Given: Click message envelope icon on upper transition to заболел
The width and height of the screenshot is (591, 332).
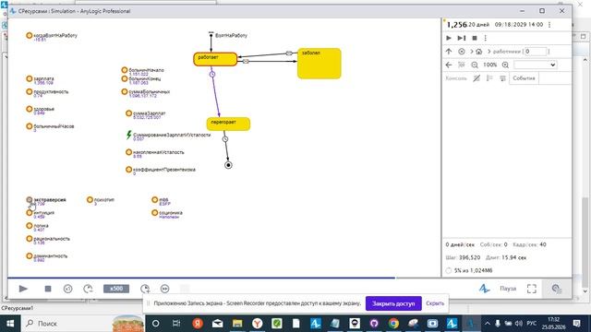Looking at the screenshot, I should click(289, 53).
